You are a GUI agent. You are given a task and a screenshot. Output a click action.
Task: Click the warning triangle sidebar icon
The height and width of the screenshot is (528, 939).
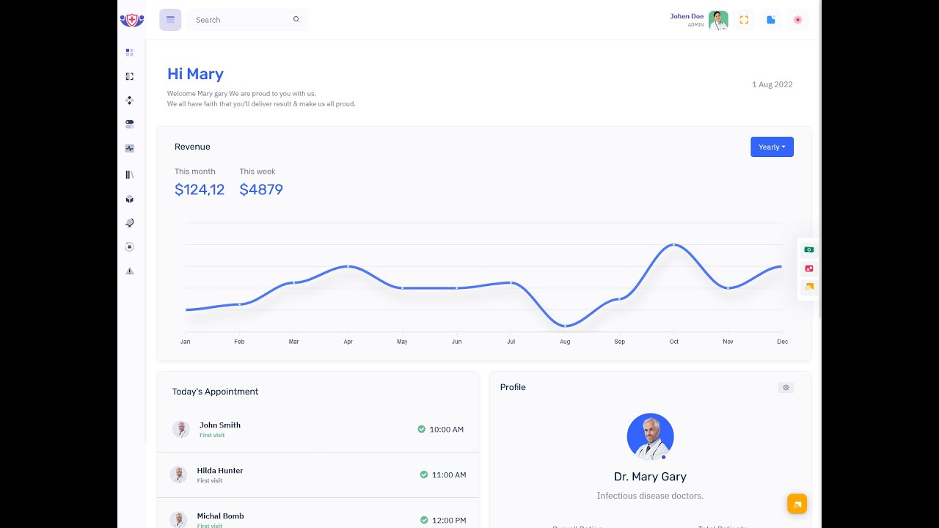click(130, 271)
